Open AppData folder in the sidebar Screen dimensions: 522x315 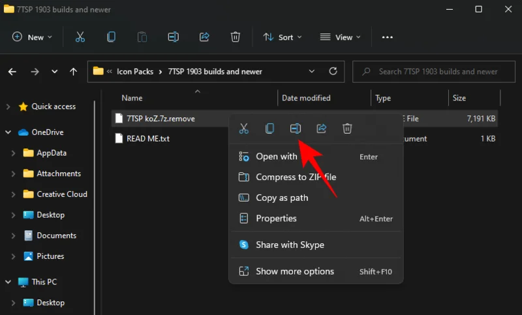coord(52,153)
